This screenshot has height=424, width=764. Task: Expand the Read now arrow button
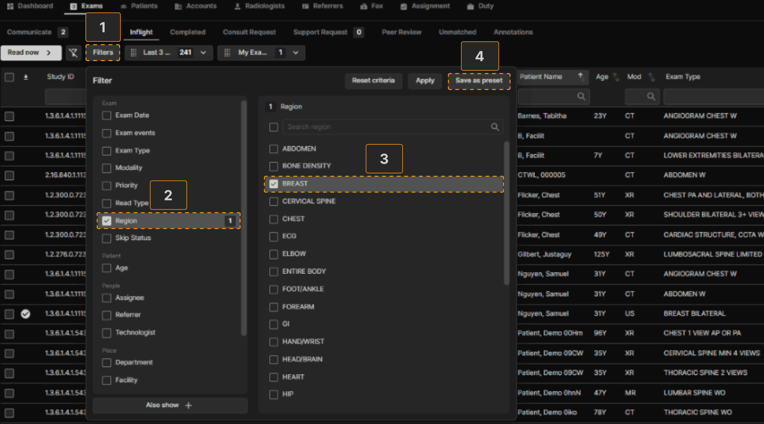(49, 53)
